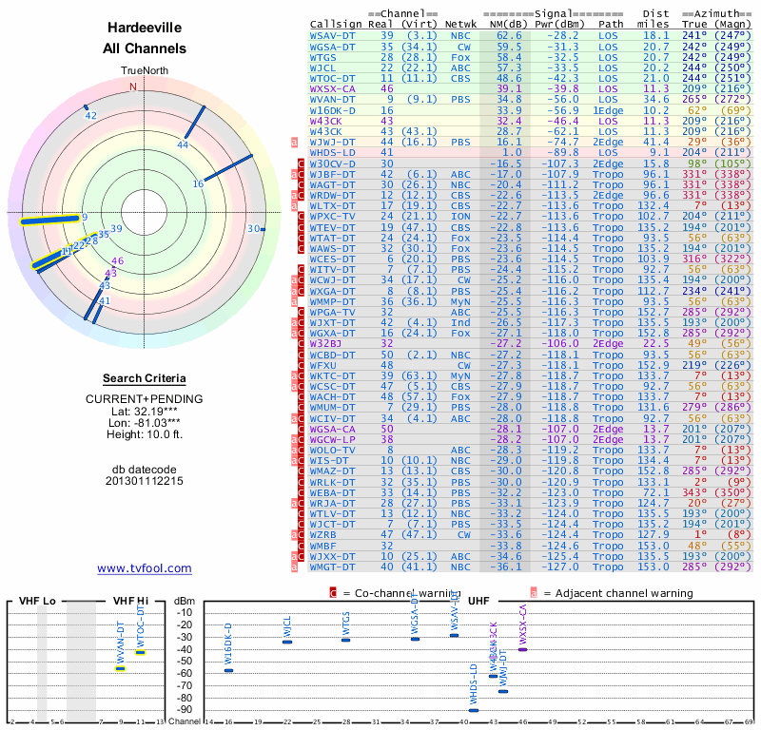Click the co-channel icon beside WPXC-TV
Viewport: 761px width, 730px height.
pos(301,217)
